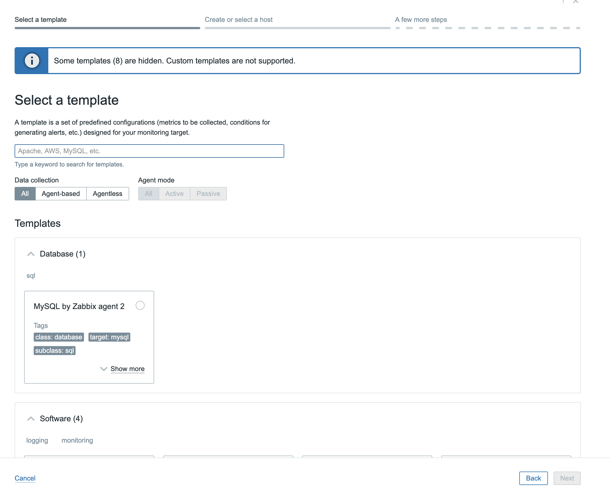
Task: Click the Cancel link
Action: pos(25,478)
